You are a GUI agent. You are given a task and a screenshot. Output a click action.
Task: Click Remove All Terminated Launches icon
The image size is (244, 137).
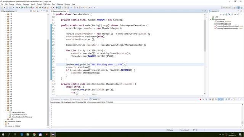pos(206,99)
